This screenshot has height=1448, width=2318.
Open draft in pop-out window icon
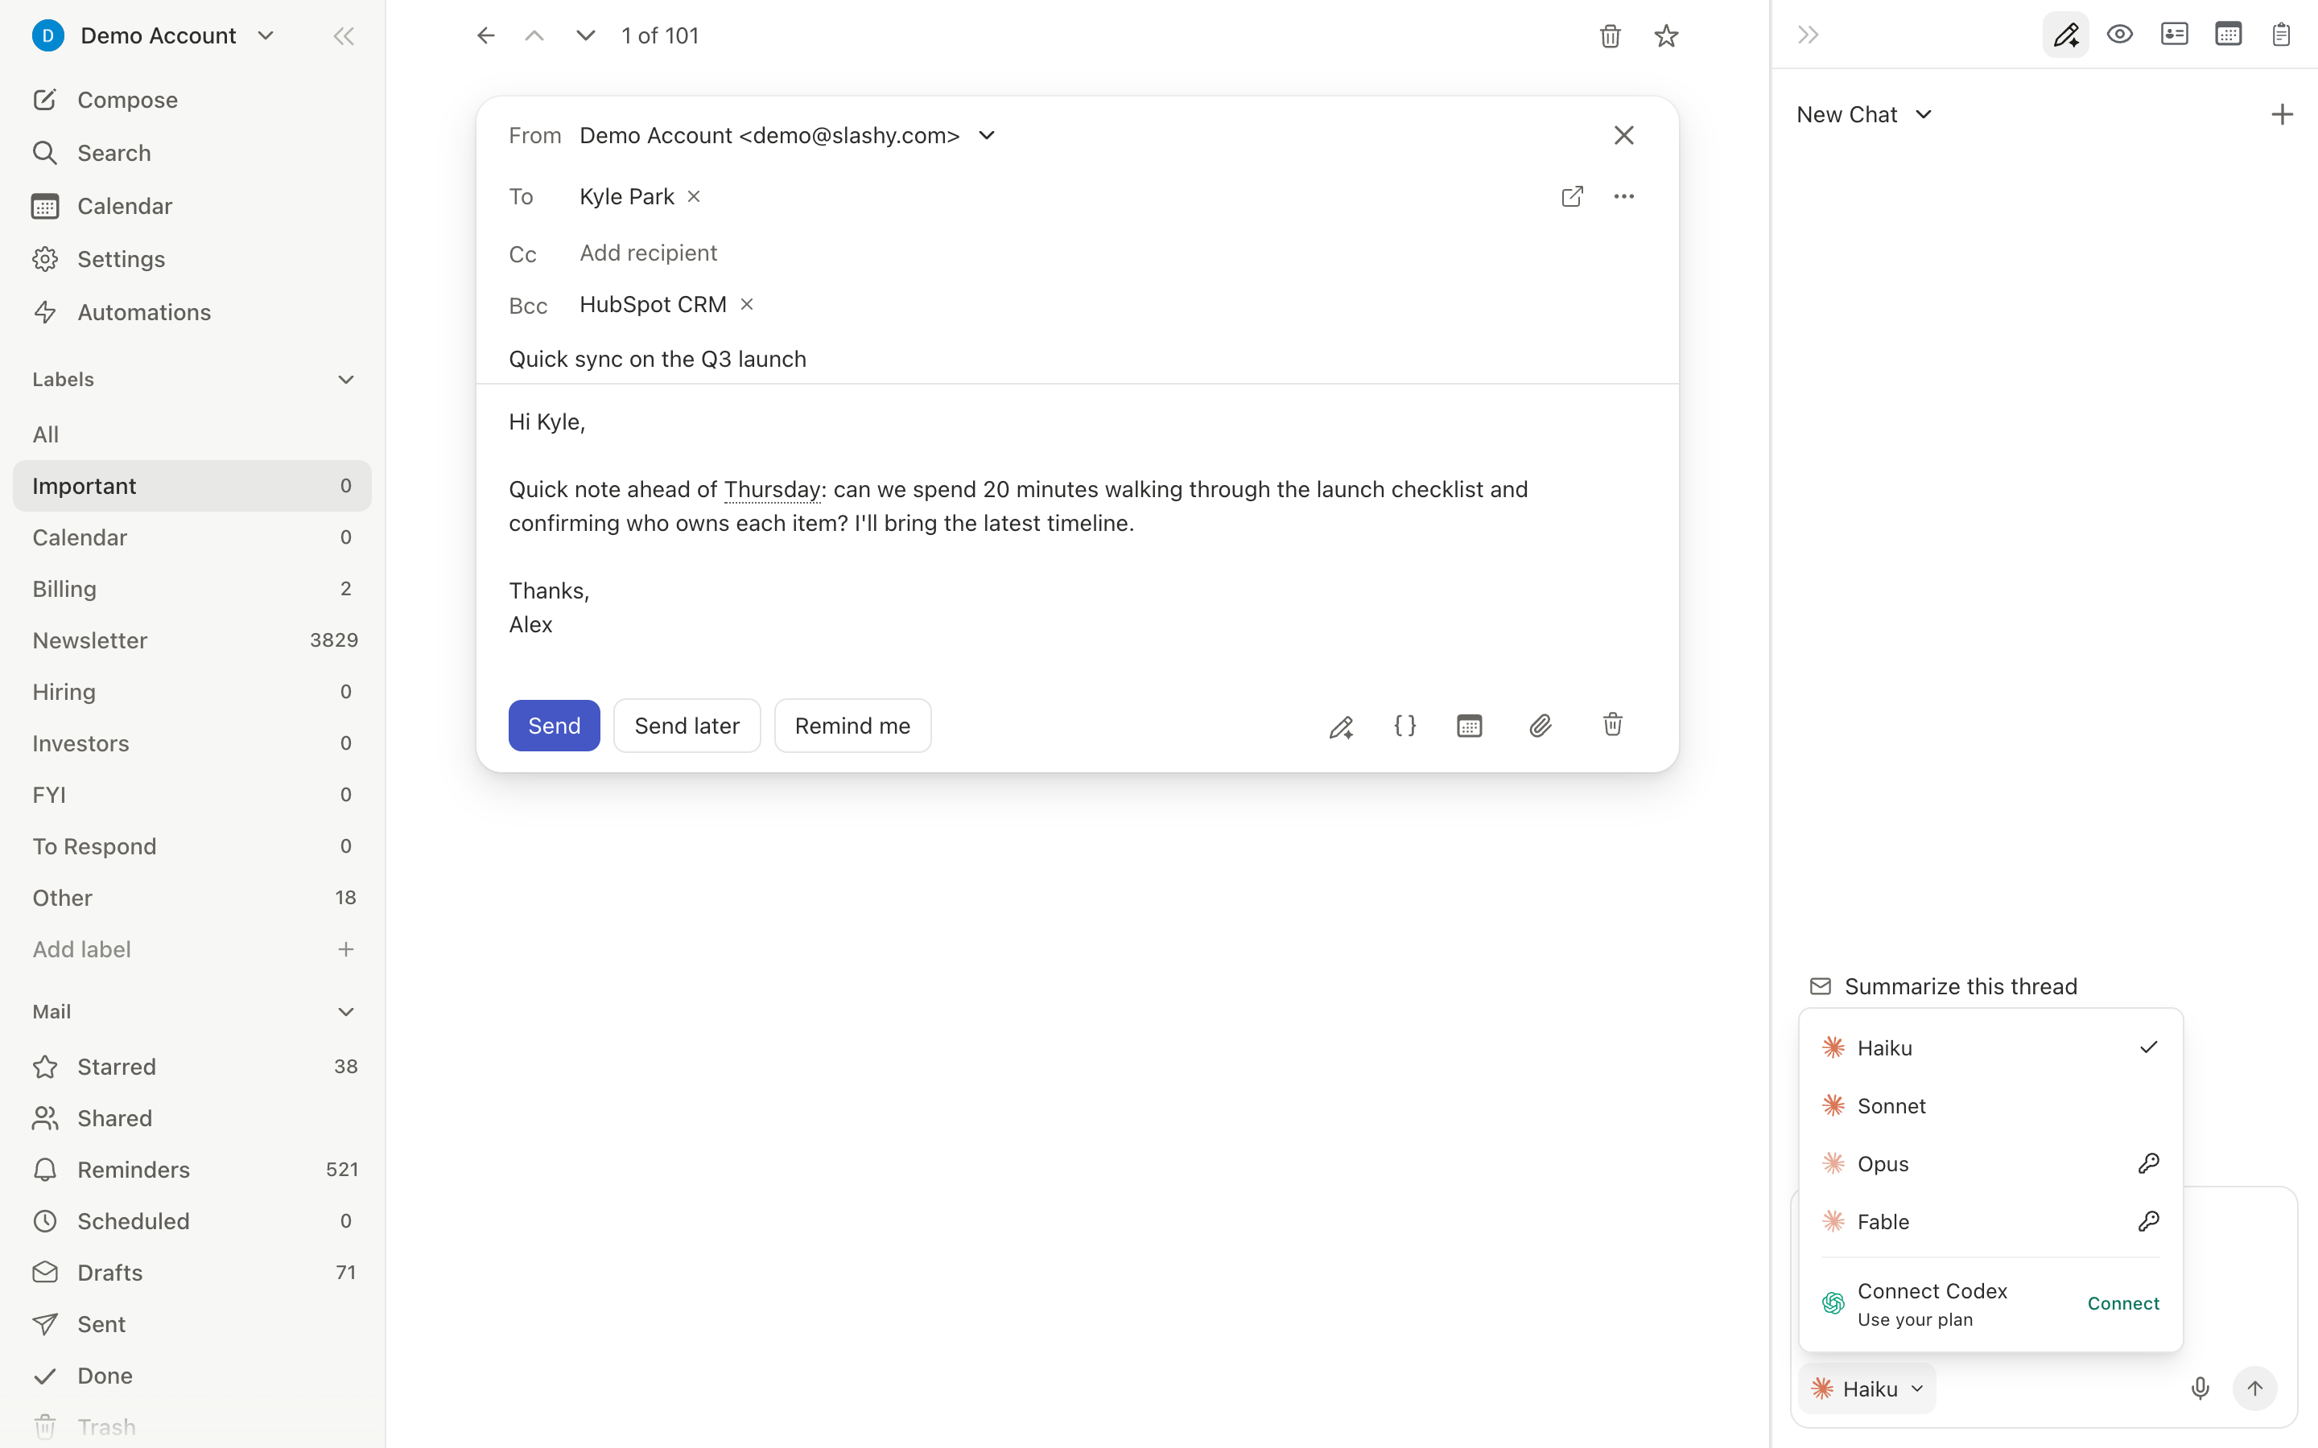(1572, 196)
